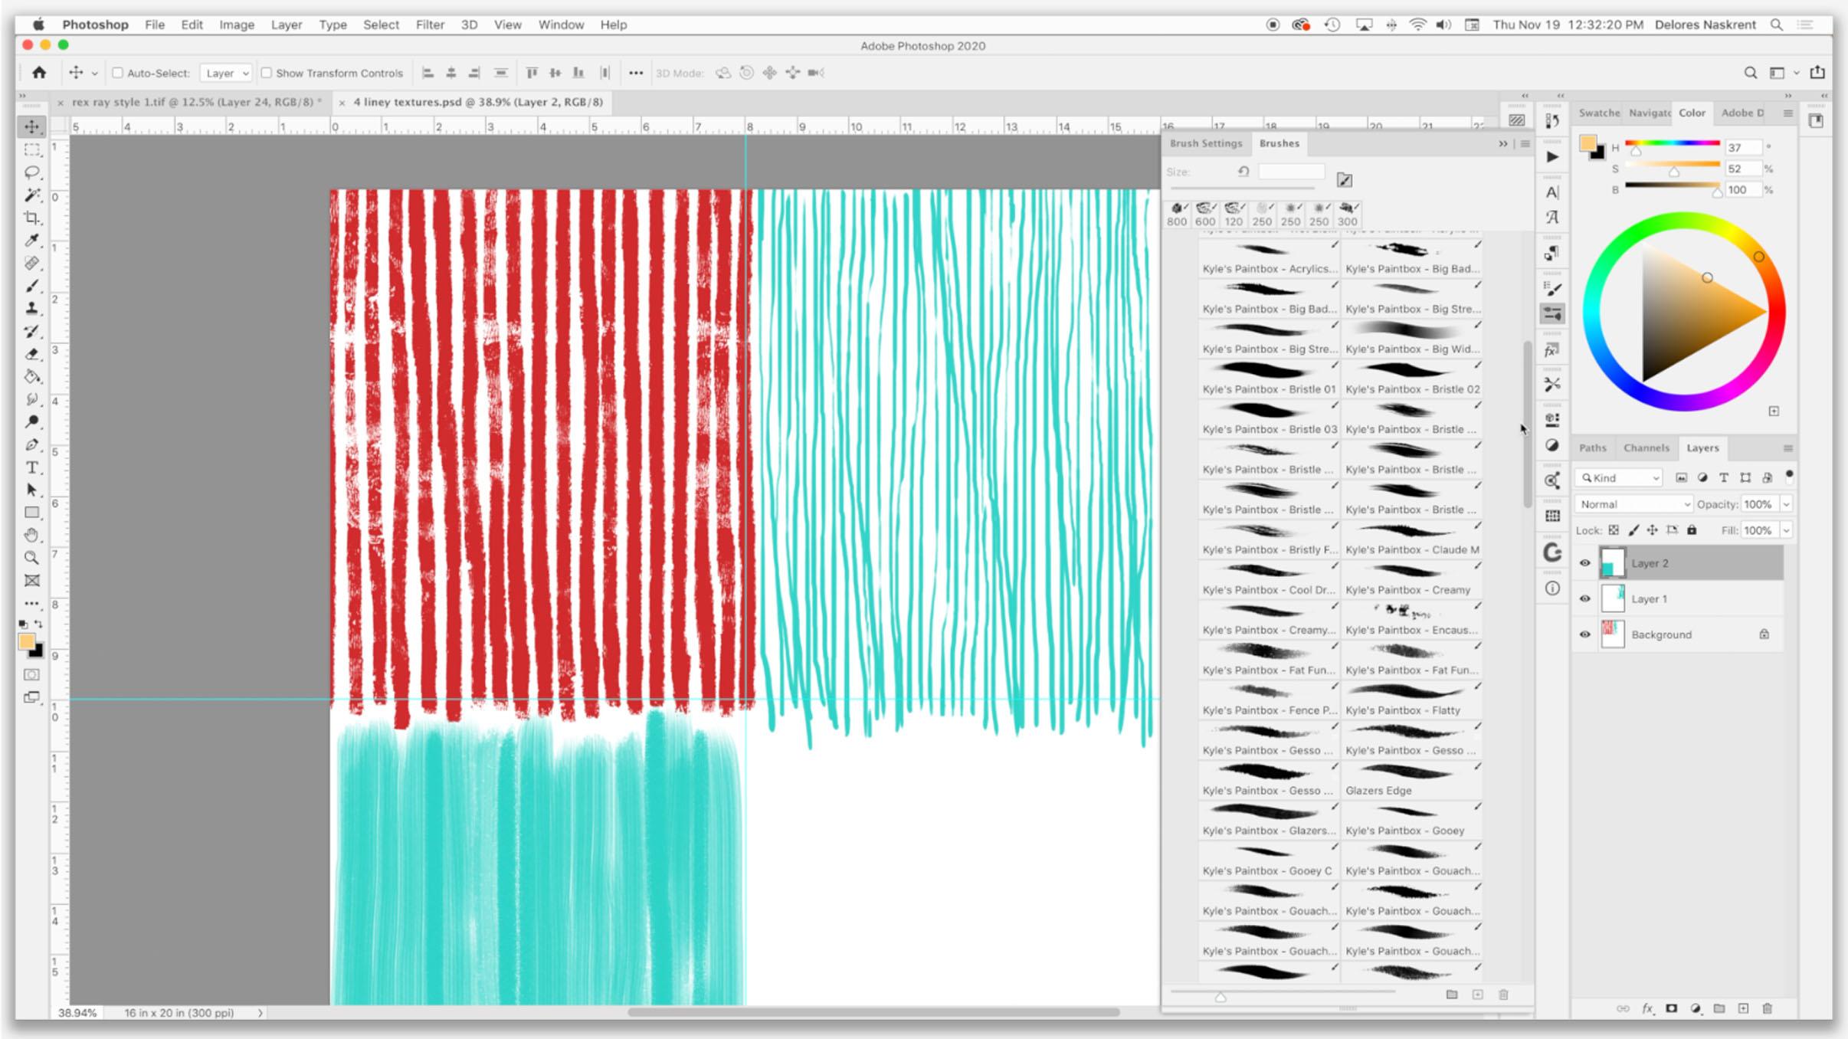Select the Pen tool
This screenshot has height=1039, width=1848.
click(31, 444)
